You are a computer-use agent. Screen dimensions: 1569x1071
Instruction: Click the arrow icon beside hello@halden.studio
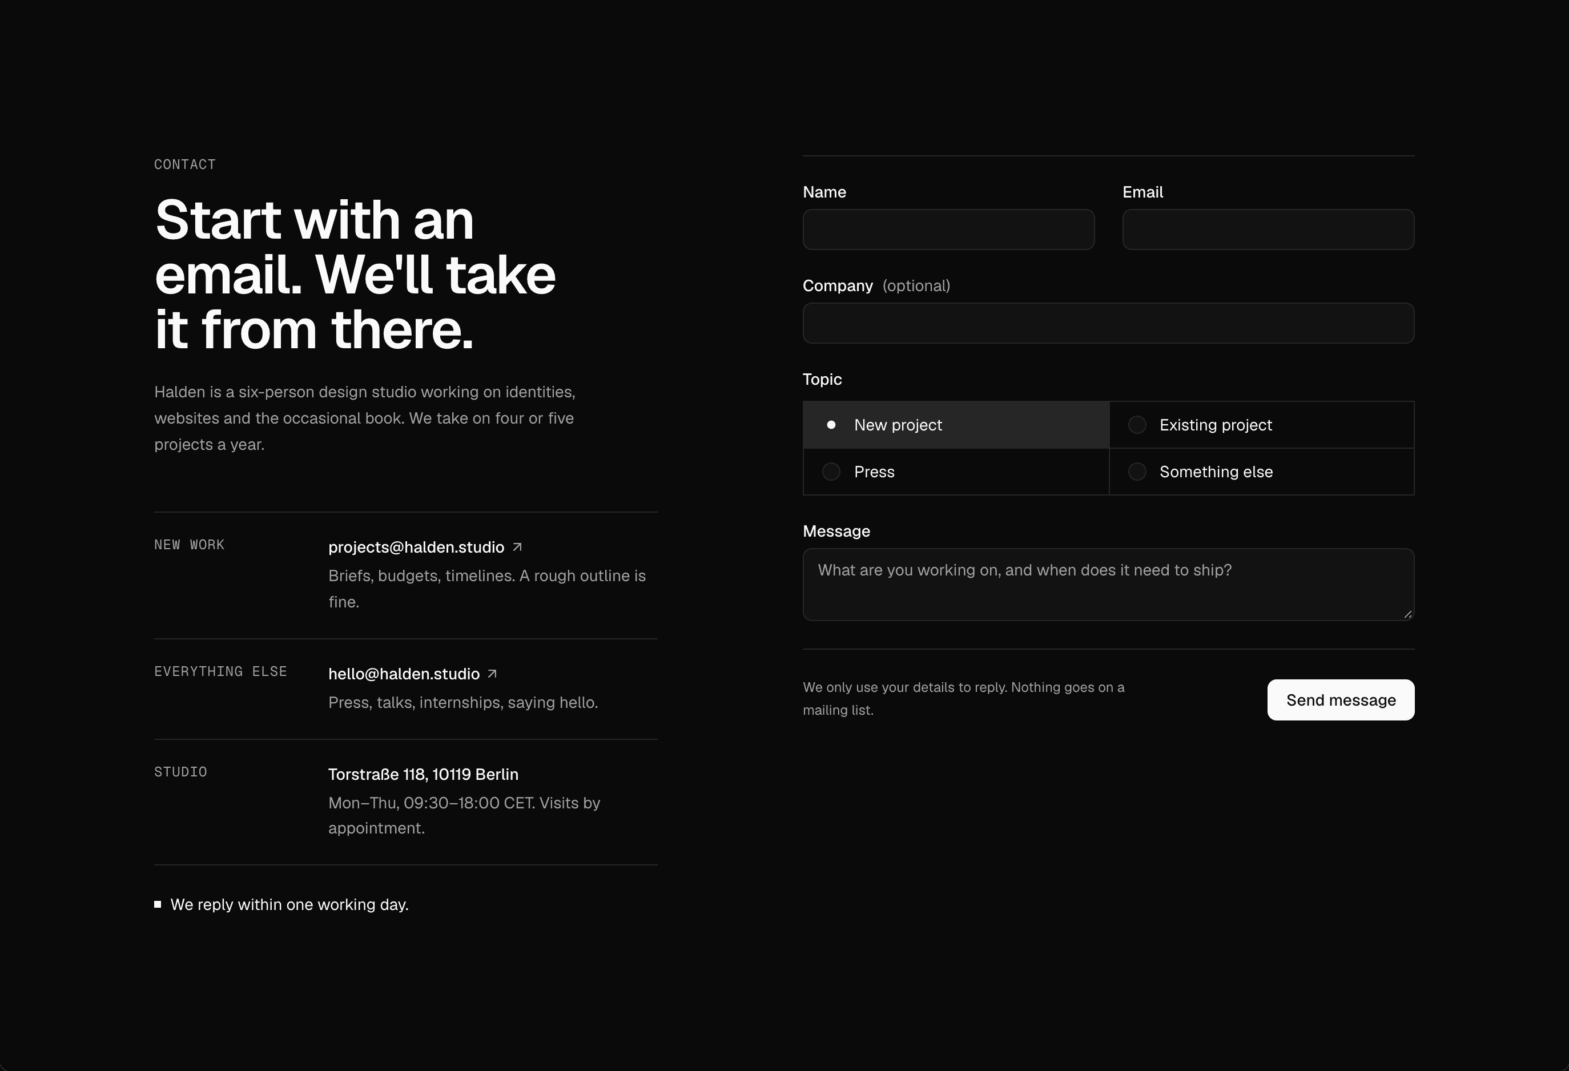492,674
